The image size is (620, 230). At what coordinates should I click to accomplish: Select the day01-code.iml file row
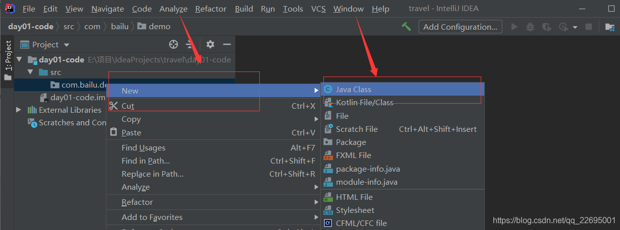(x=73, y=97)
